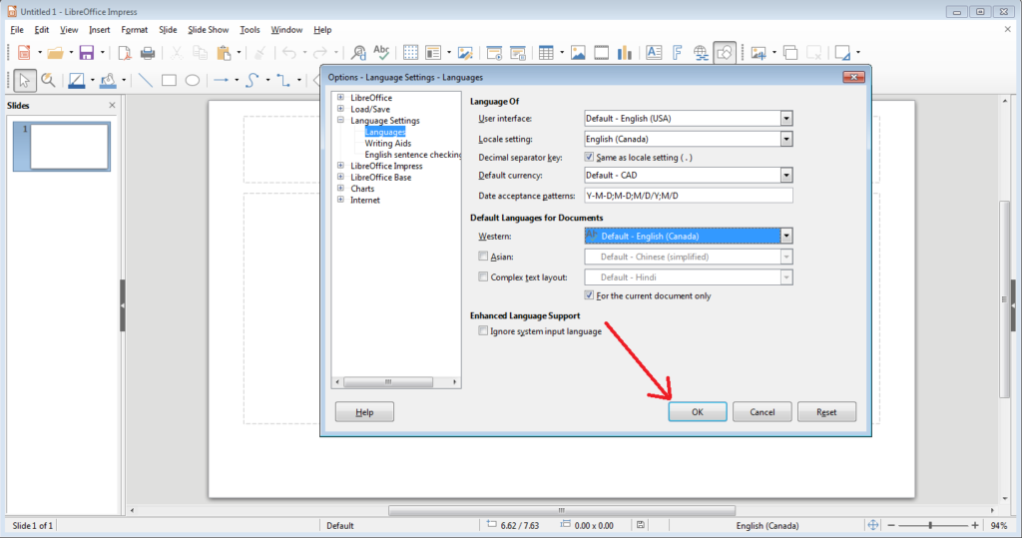This screenshot has height=538, width=1022.
Task: Open the User interface language dropdown
Action: click(x=786, y=118)
